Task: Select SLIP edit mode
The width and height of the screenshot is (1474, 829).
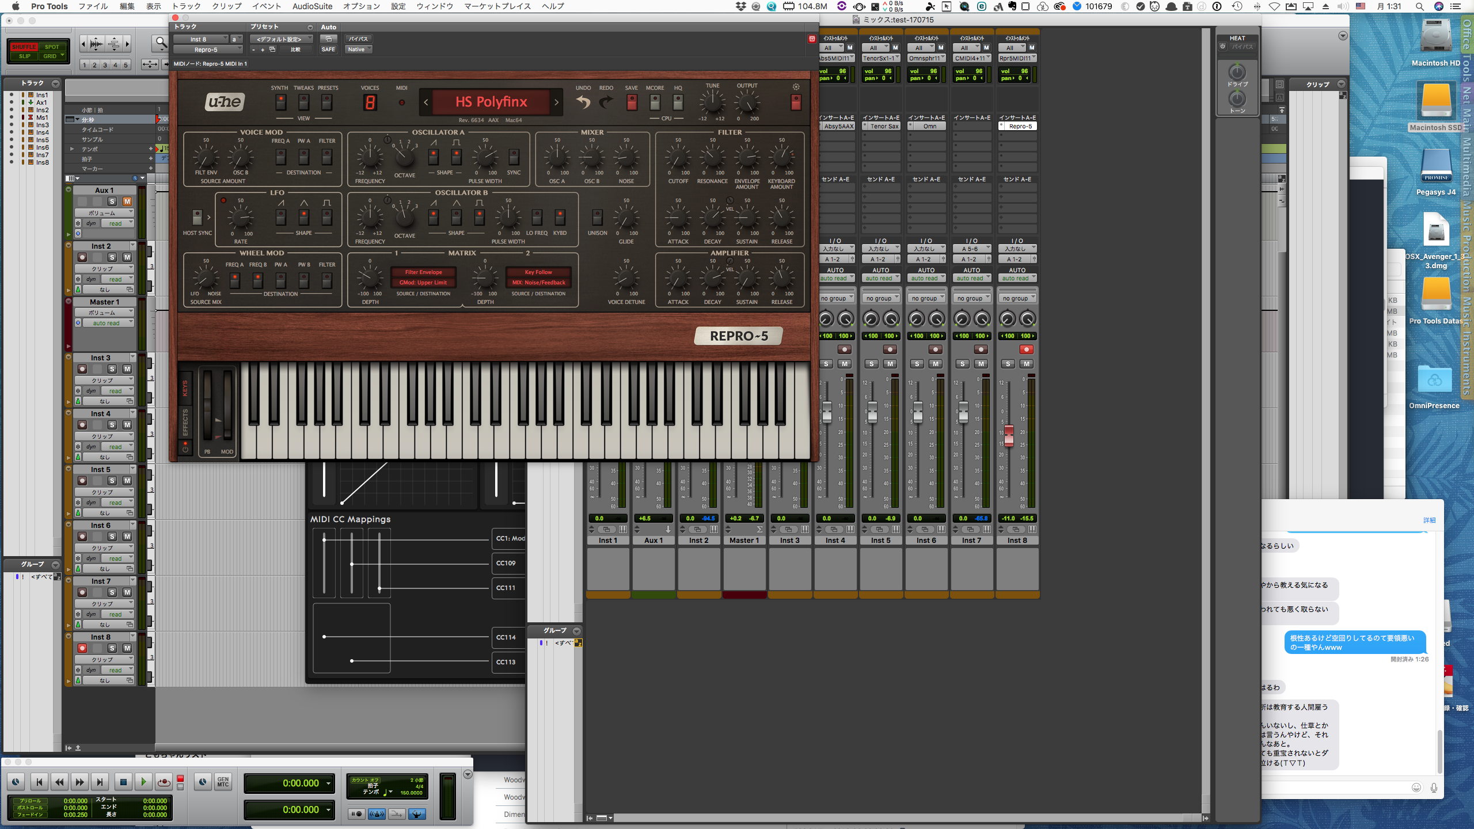Action: pyautogui.click(x=24, y=56)
